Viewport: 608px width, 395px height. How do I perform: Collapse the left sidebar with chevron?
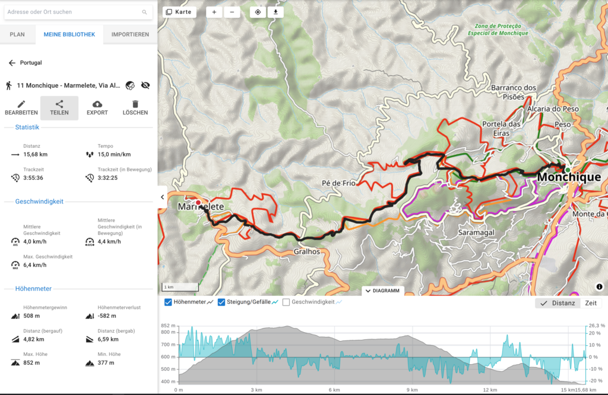coord(163,197)
